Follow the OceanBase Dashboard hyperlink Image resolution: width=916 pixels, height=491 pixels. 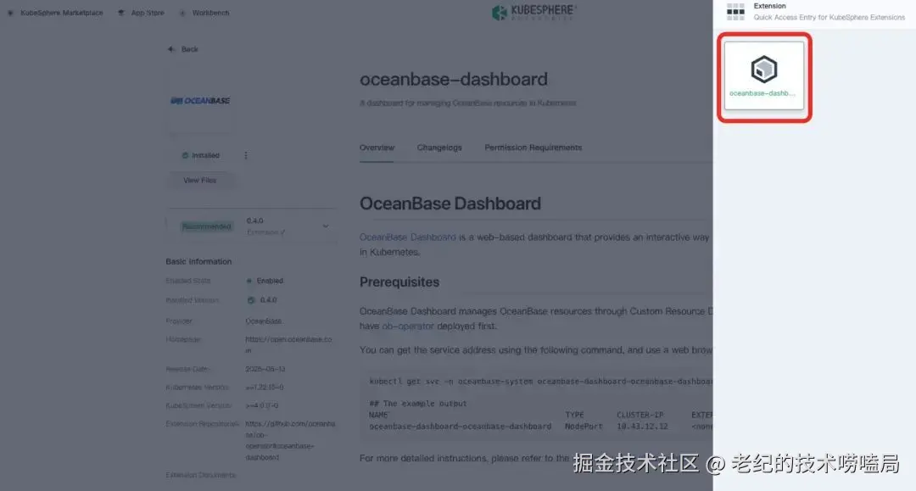[407, 237]
